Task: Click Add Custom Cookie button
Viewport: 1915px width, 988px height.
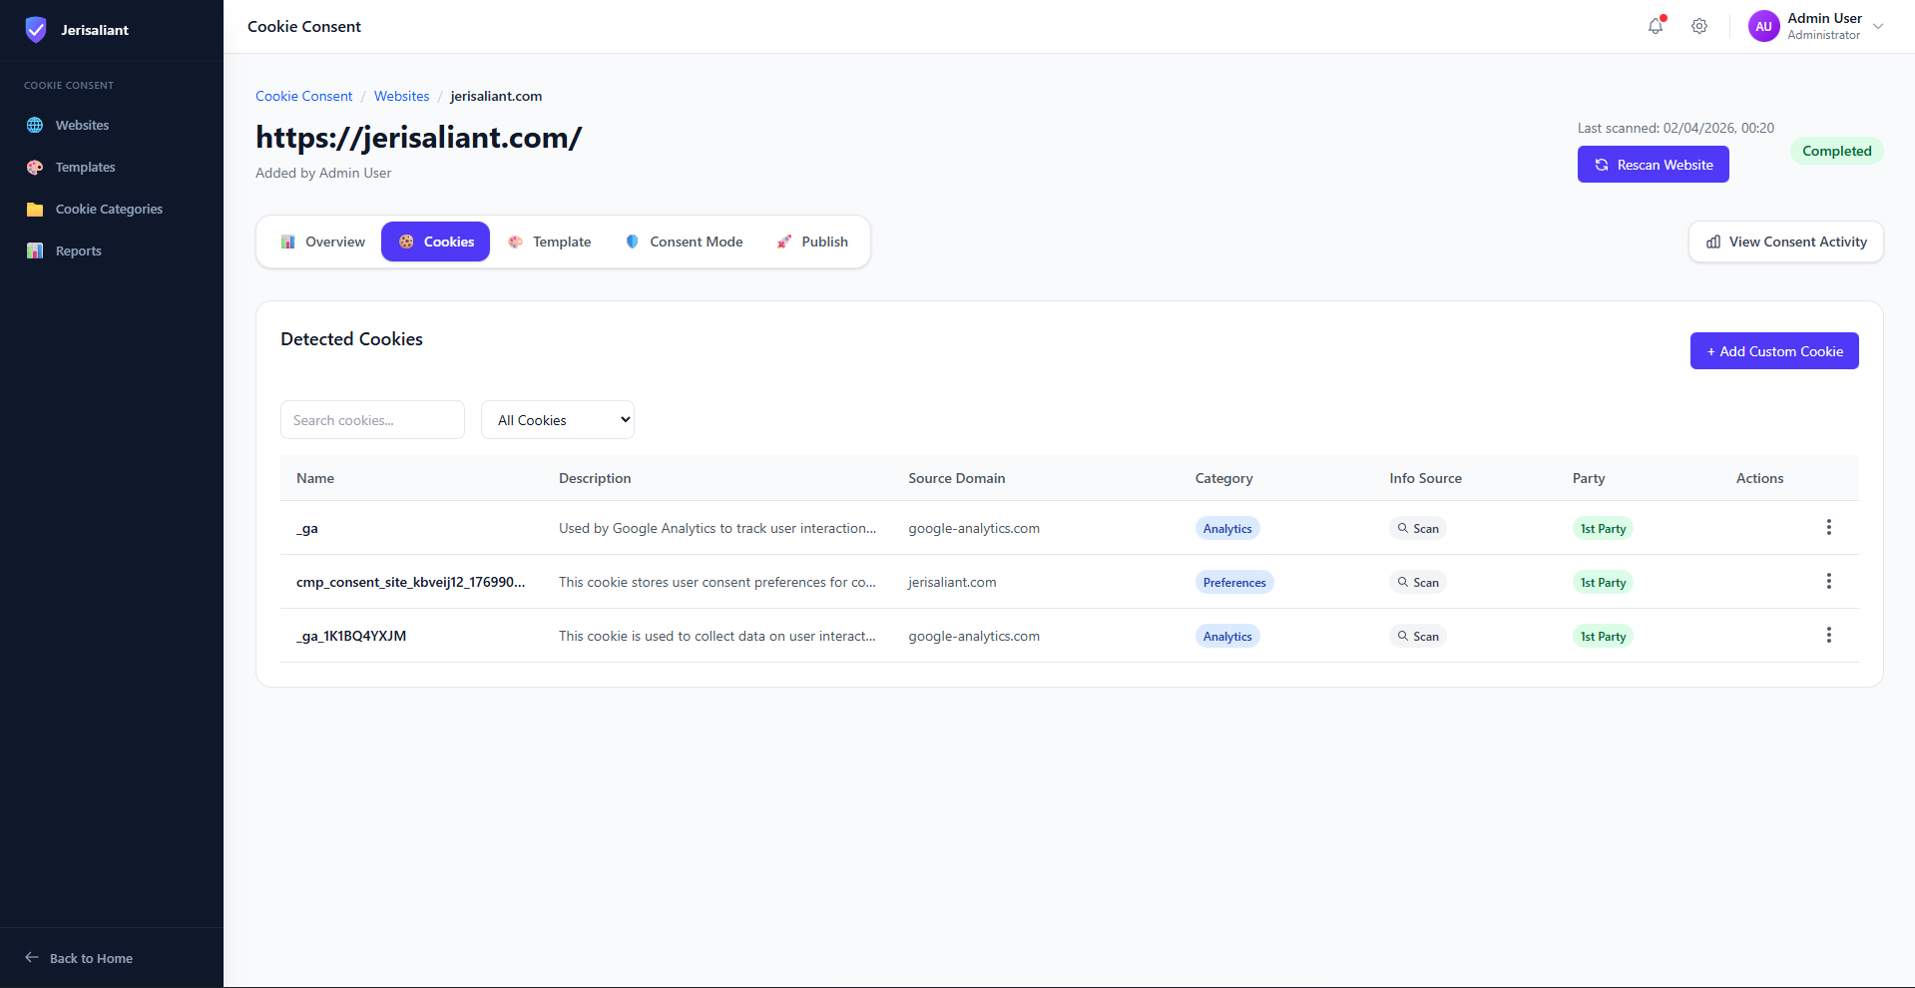Action: pos(1773,351)
